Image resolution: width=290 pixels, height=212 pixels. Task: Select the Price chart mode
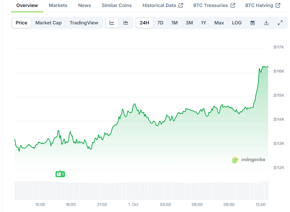[x=21, y=23]
